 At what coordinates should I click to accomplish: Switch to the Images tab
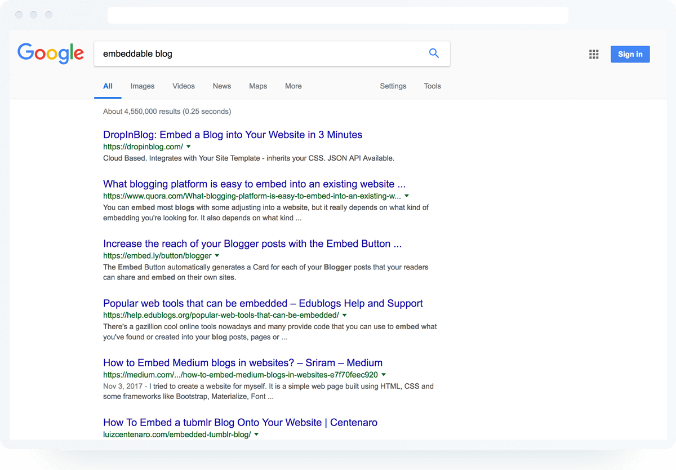tap(143, 86)
